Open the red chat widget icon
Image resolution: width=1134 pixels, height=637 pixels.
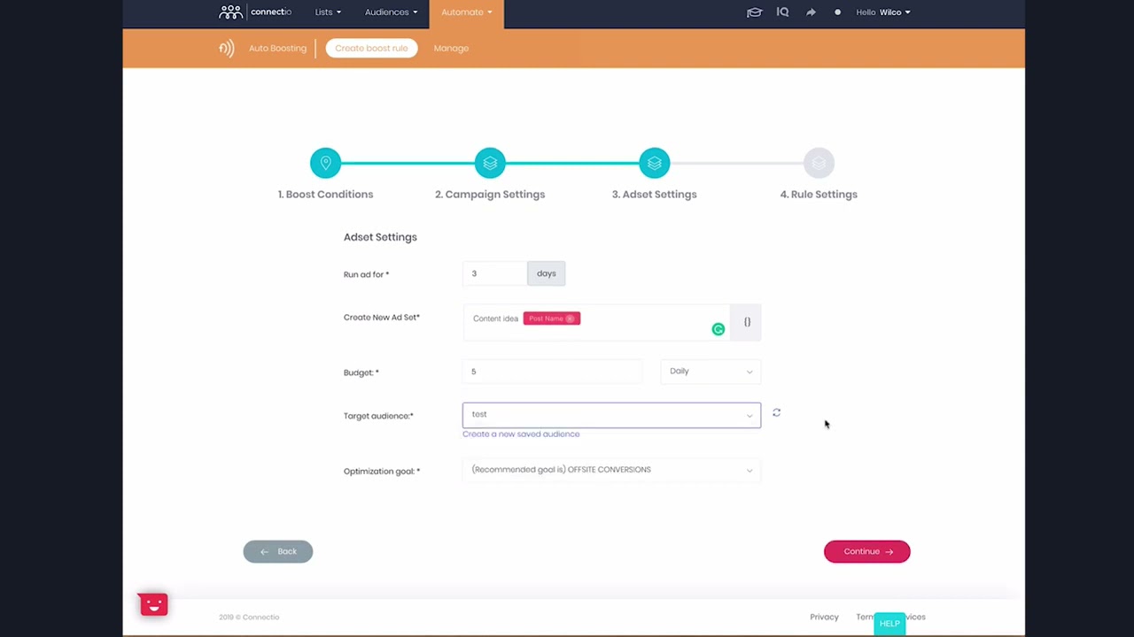click(153, 604)
